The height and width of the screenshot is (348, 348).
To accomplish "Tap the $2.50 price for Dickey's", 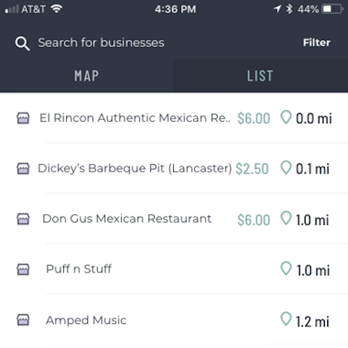I will click(x=252, y=169).
